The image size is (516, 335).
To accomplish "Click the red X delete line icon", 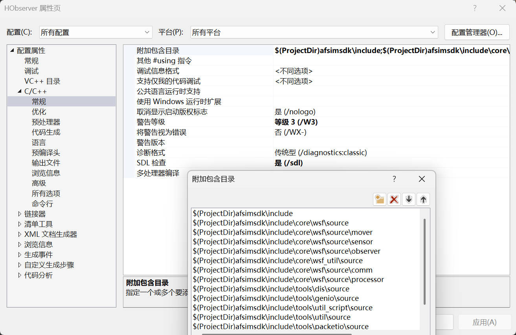I will (x=394, y=200).
